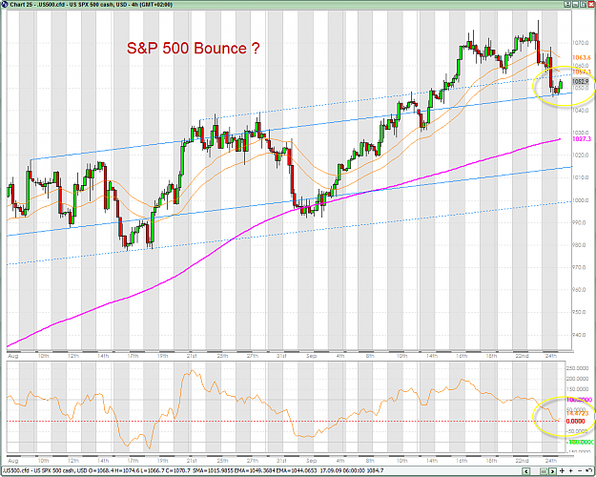Click the scroll-left arrow in the bottom bar

pyautogui.click(x=526, y=471)
